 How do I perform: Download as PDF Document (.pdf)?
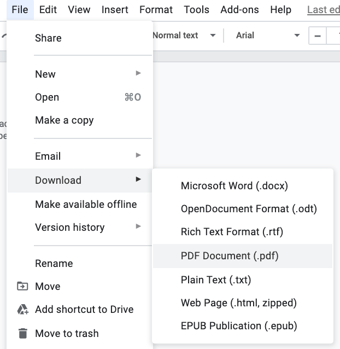[x=243, y=256]
